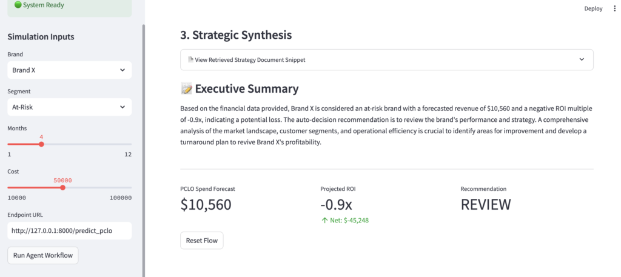Click the document icon in the snippet expander
621x277 pixels.
(190, 59)
